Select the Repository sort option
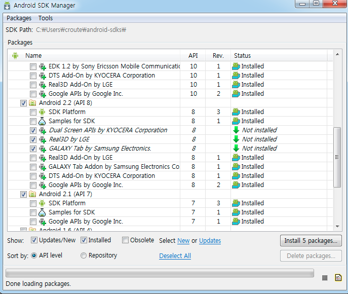 (84, 255)
